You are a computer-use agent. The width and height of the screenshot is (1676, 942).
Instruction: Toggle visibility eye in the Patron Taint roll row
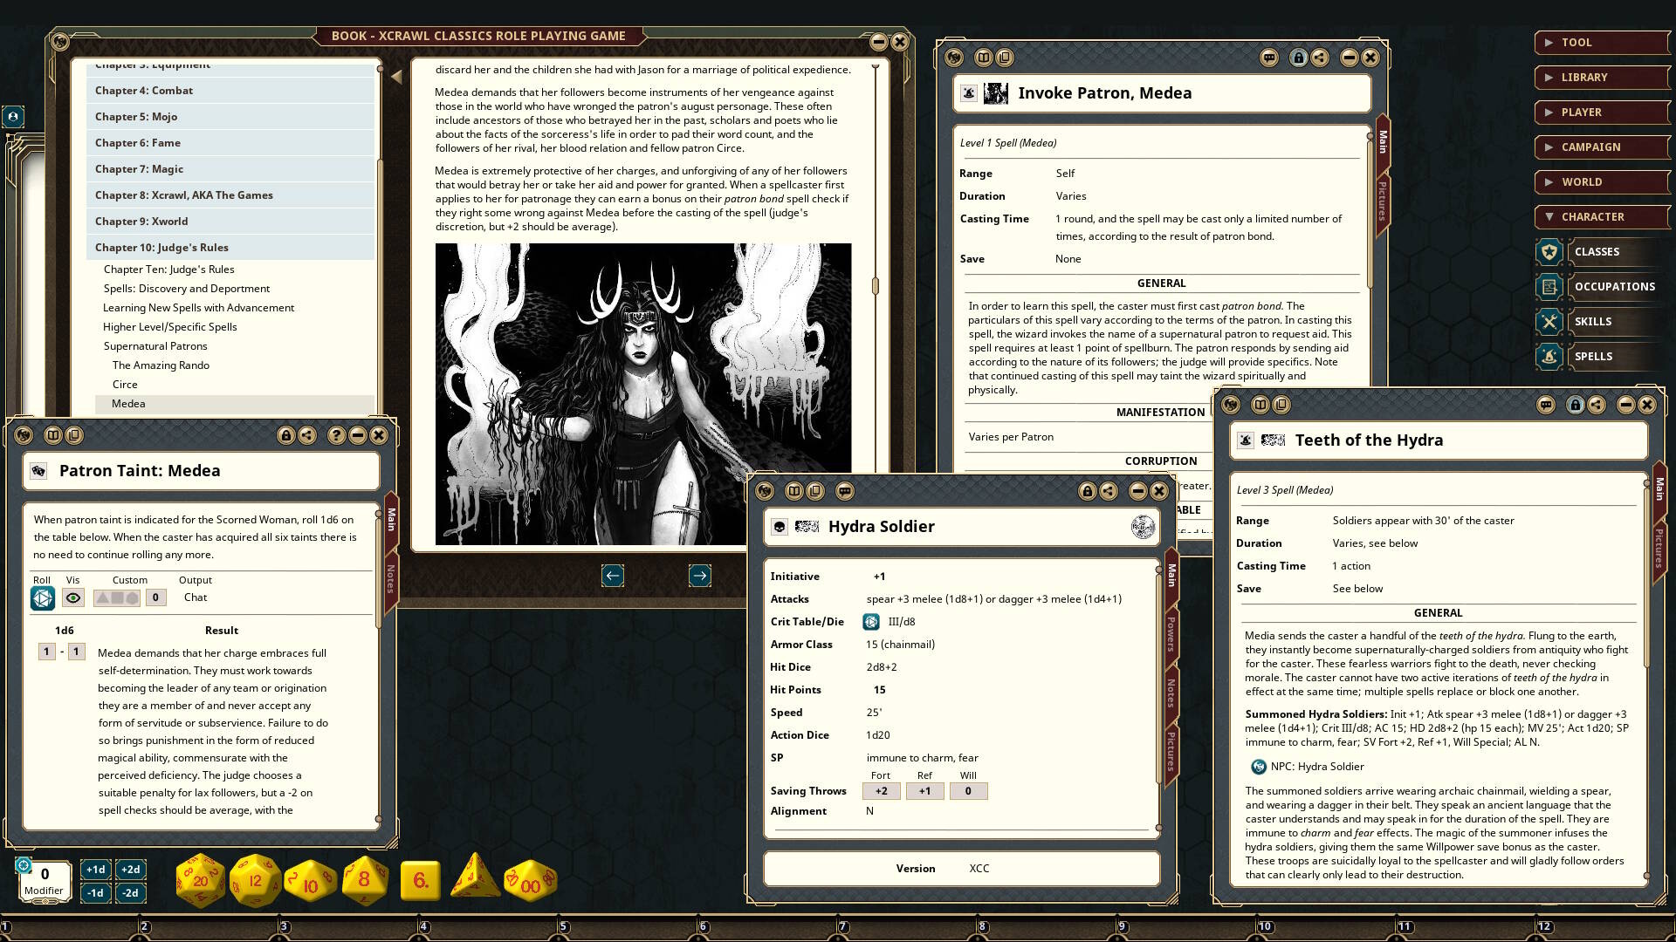pos(72,597)
